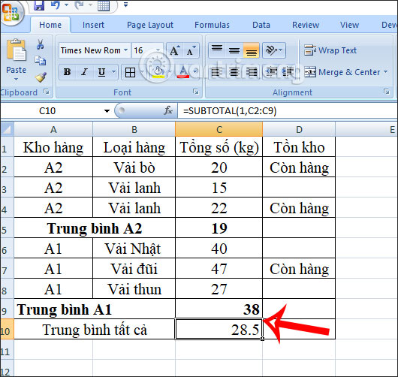This screenshot has height=377, width=398.
Task: Open the Underline style dropdown arrow
Action: (114, 72)
